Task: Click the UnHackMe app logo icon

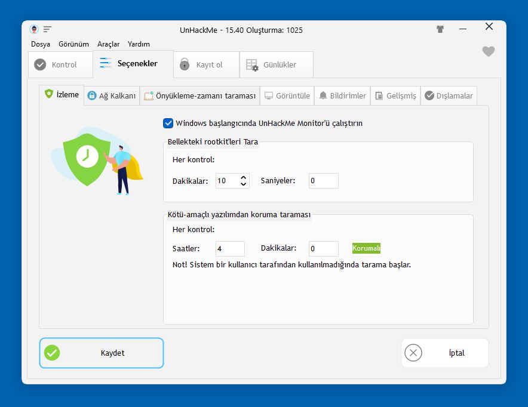Action: point(34,29)
